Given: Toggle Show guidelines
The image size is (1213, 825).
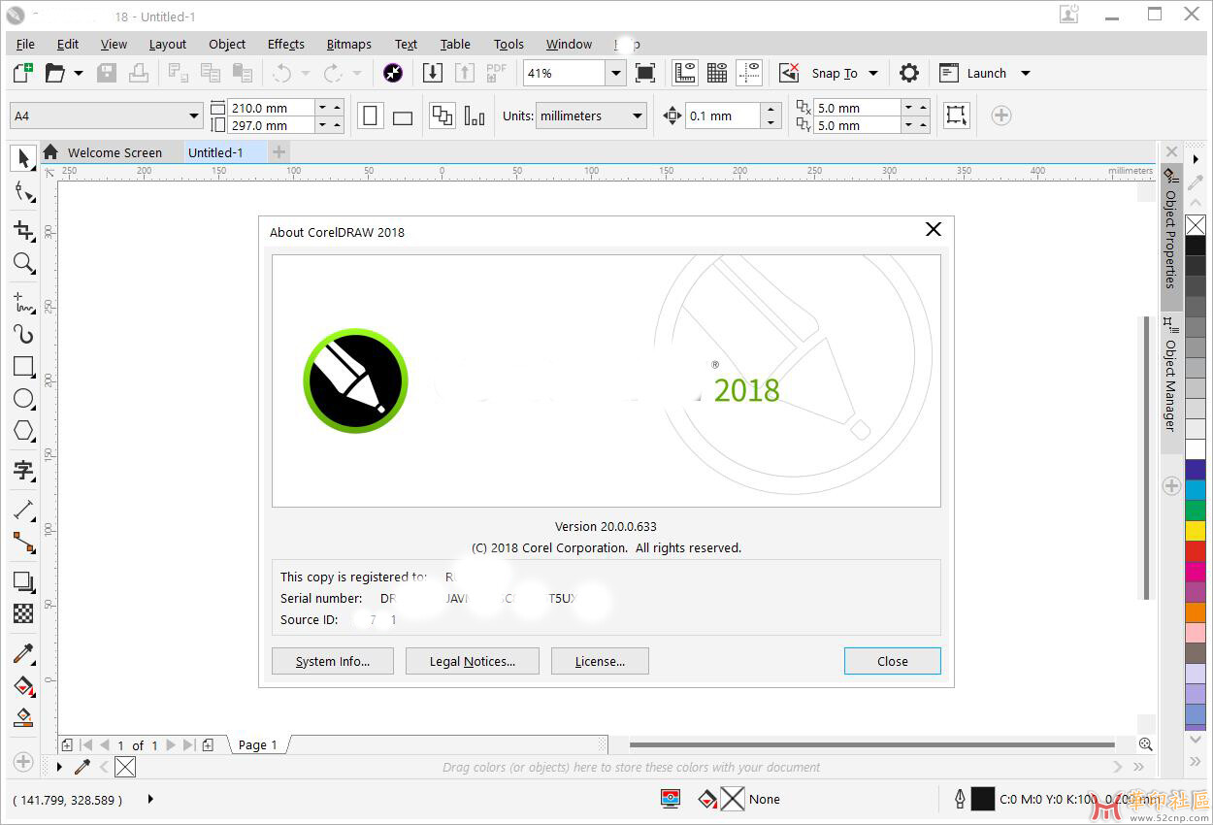Looking at the screenshot, I should (749, 73).
